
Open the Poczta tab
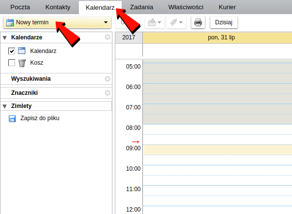coord(20,7)
